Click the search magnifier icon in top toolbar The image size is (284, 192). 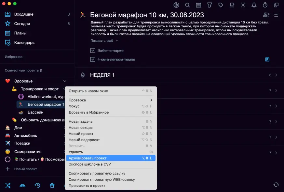point(187,5)
